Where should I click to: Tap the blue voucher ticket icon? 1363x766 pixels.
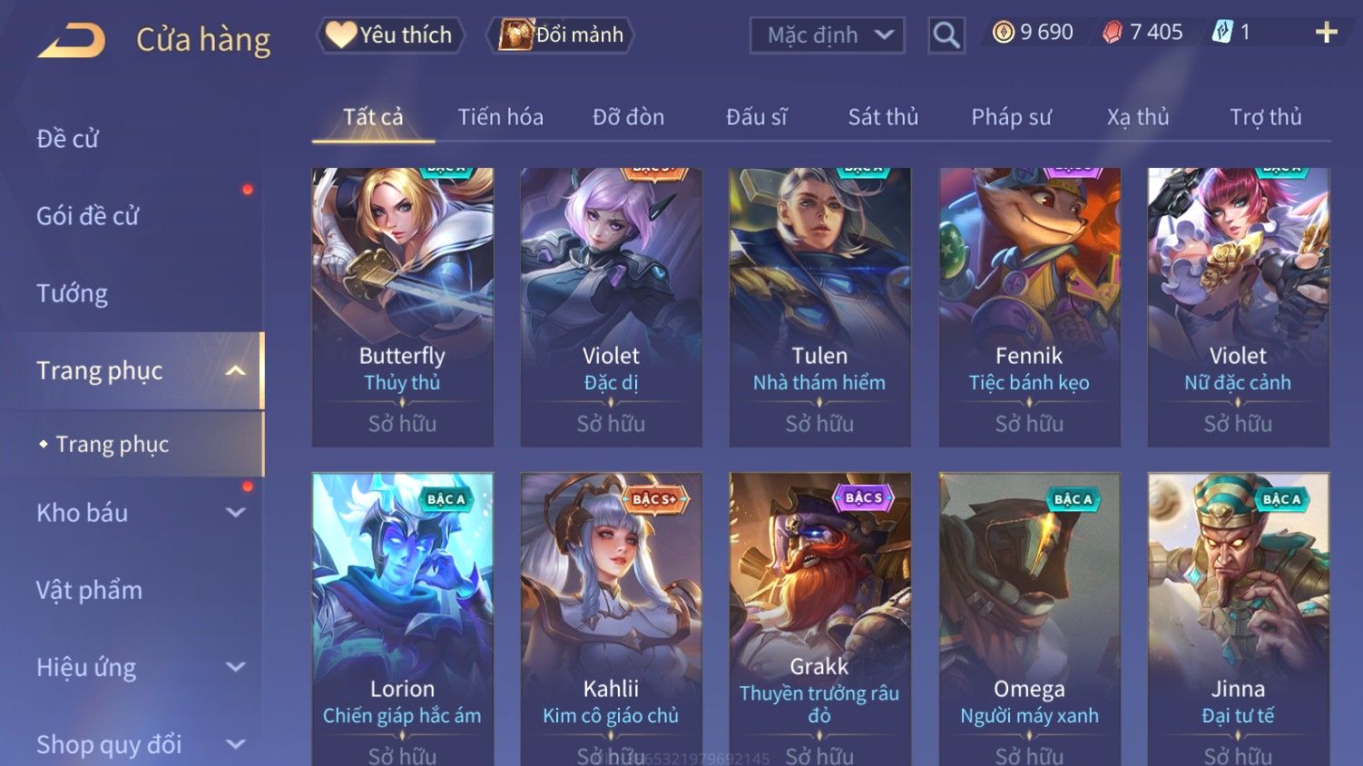point(1222,33)
